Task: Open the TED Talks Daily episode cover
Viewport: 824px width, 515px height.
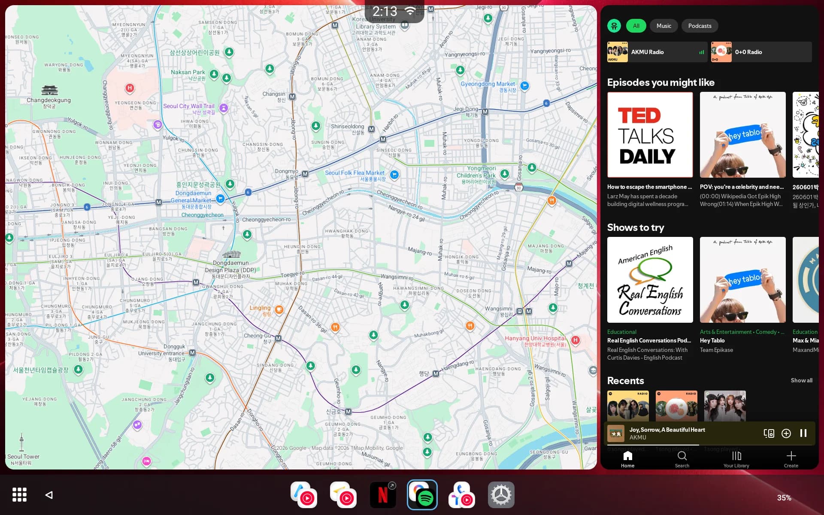Action: 650,135
